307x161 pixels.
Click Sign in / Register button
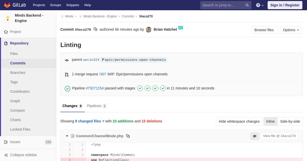pos(285,5)
